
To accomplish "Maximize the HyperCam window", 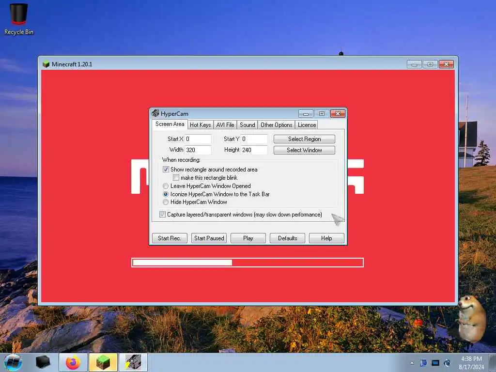I will point(322,113).
